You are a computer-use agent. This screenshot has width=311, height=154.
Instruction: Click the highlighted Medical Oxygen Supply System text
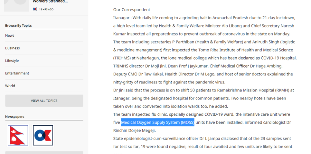click(157, 122)
